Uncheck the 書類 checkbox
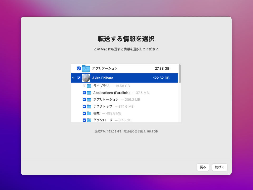The height and width of the screenshot is (190, 253). pos(84,113)
